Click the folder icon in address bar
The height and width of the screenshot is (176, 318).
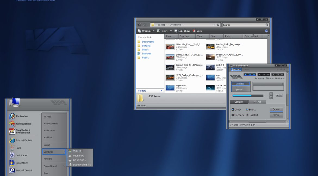[x=152, y=25]
